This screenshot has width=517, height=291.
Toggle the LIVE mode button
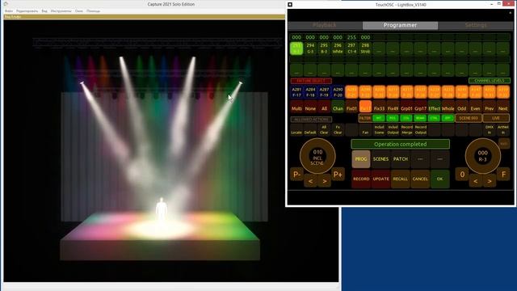[496, 118]
